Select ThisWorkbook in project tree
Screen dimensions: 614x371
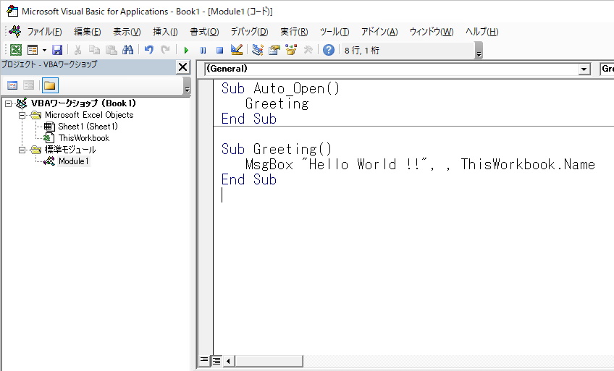click(84, 138)
